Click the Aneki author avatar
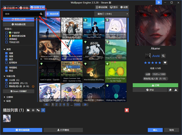The height and width of the screenshot is (135, 182). pyautogui.click(x=148, y=56)
